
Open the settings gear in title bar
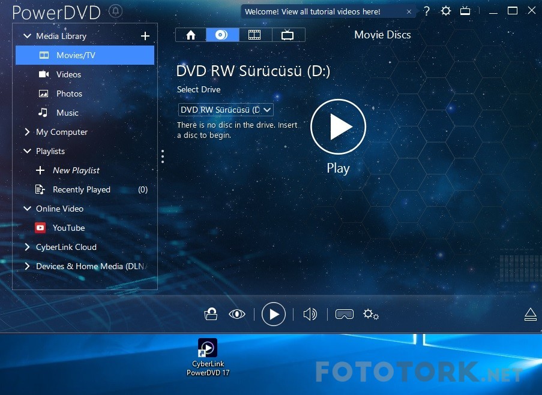[x=445, y=11]
